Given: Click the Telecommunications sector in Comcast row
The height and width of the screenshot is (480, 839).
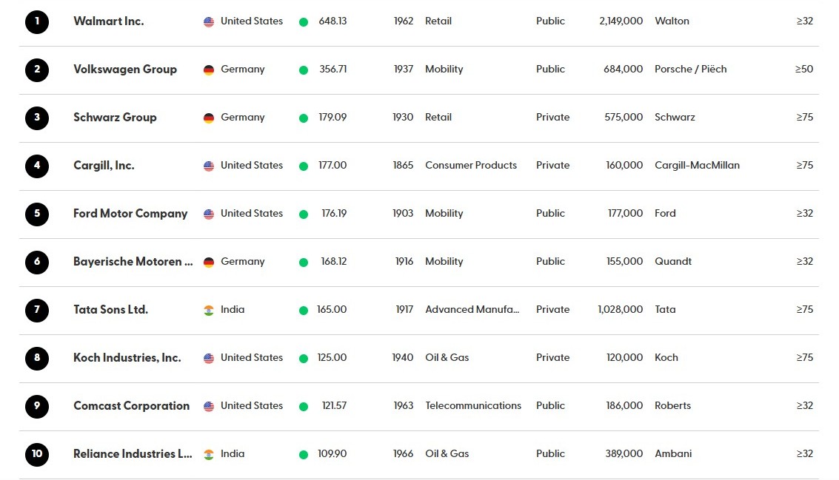Looking at the screenshot, I should point(473,406).
